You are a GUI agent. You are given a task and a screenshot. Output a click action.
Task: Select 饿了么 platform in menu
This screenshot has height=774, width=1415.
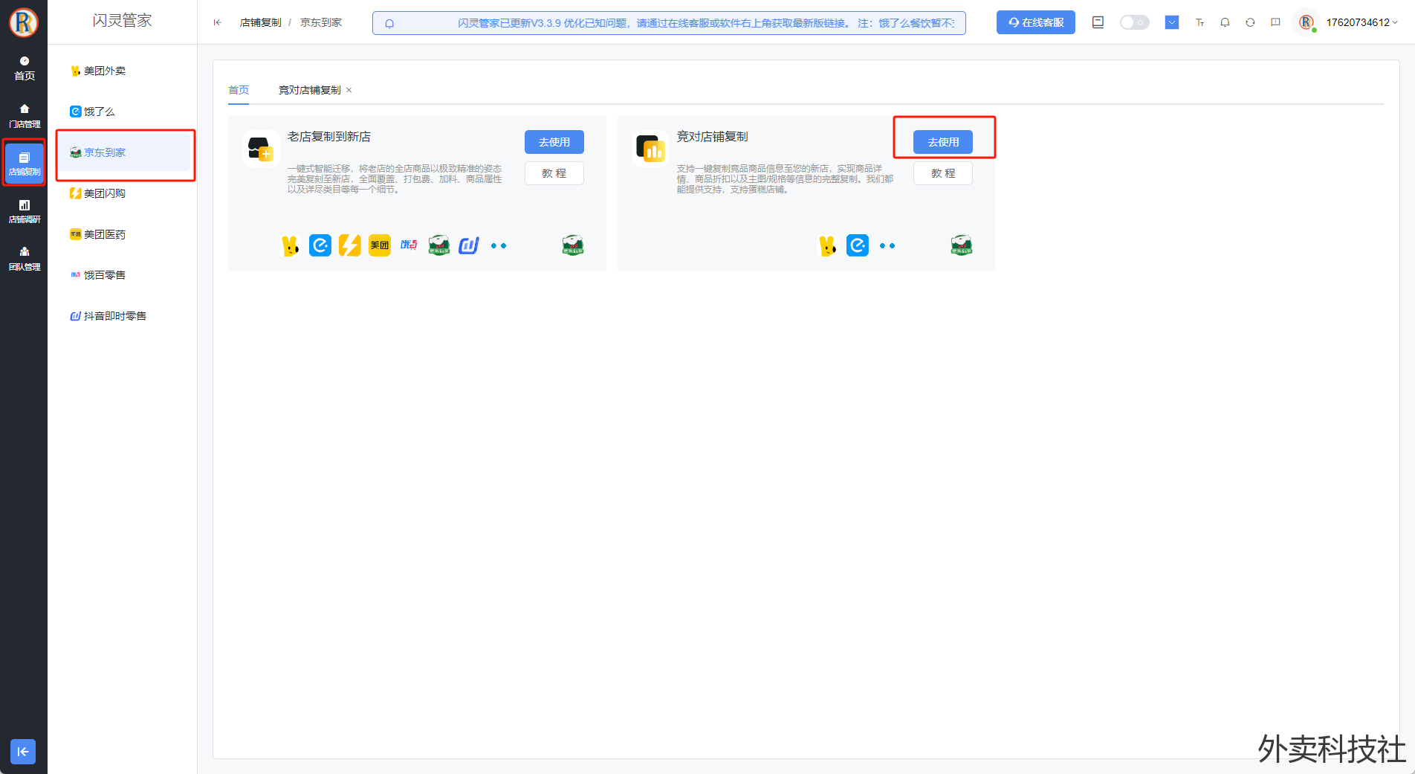(122, 112)
